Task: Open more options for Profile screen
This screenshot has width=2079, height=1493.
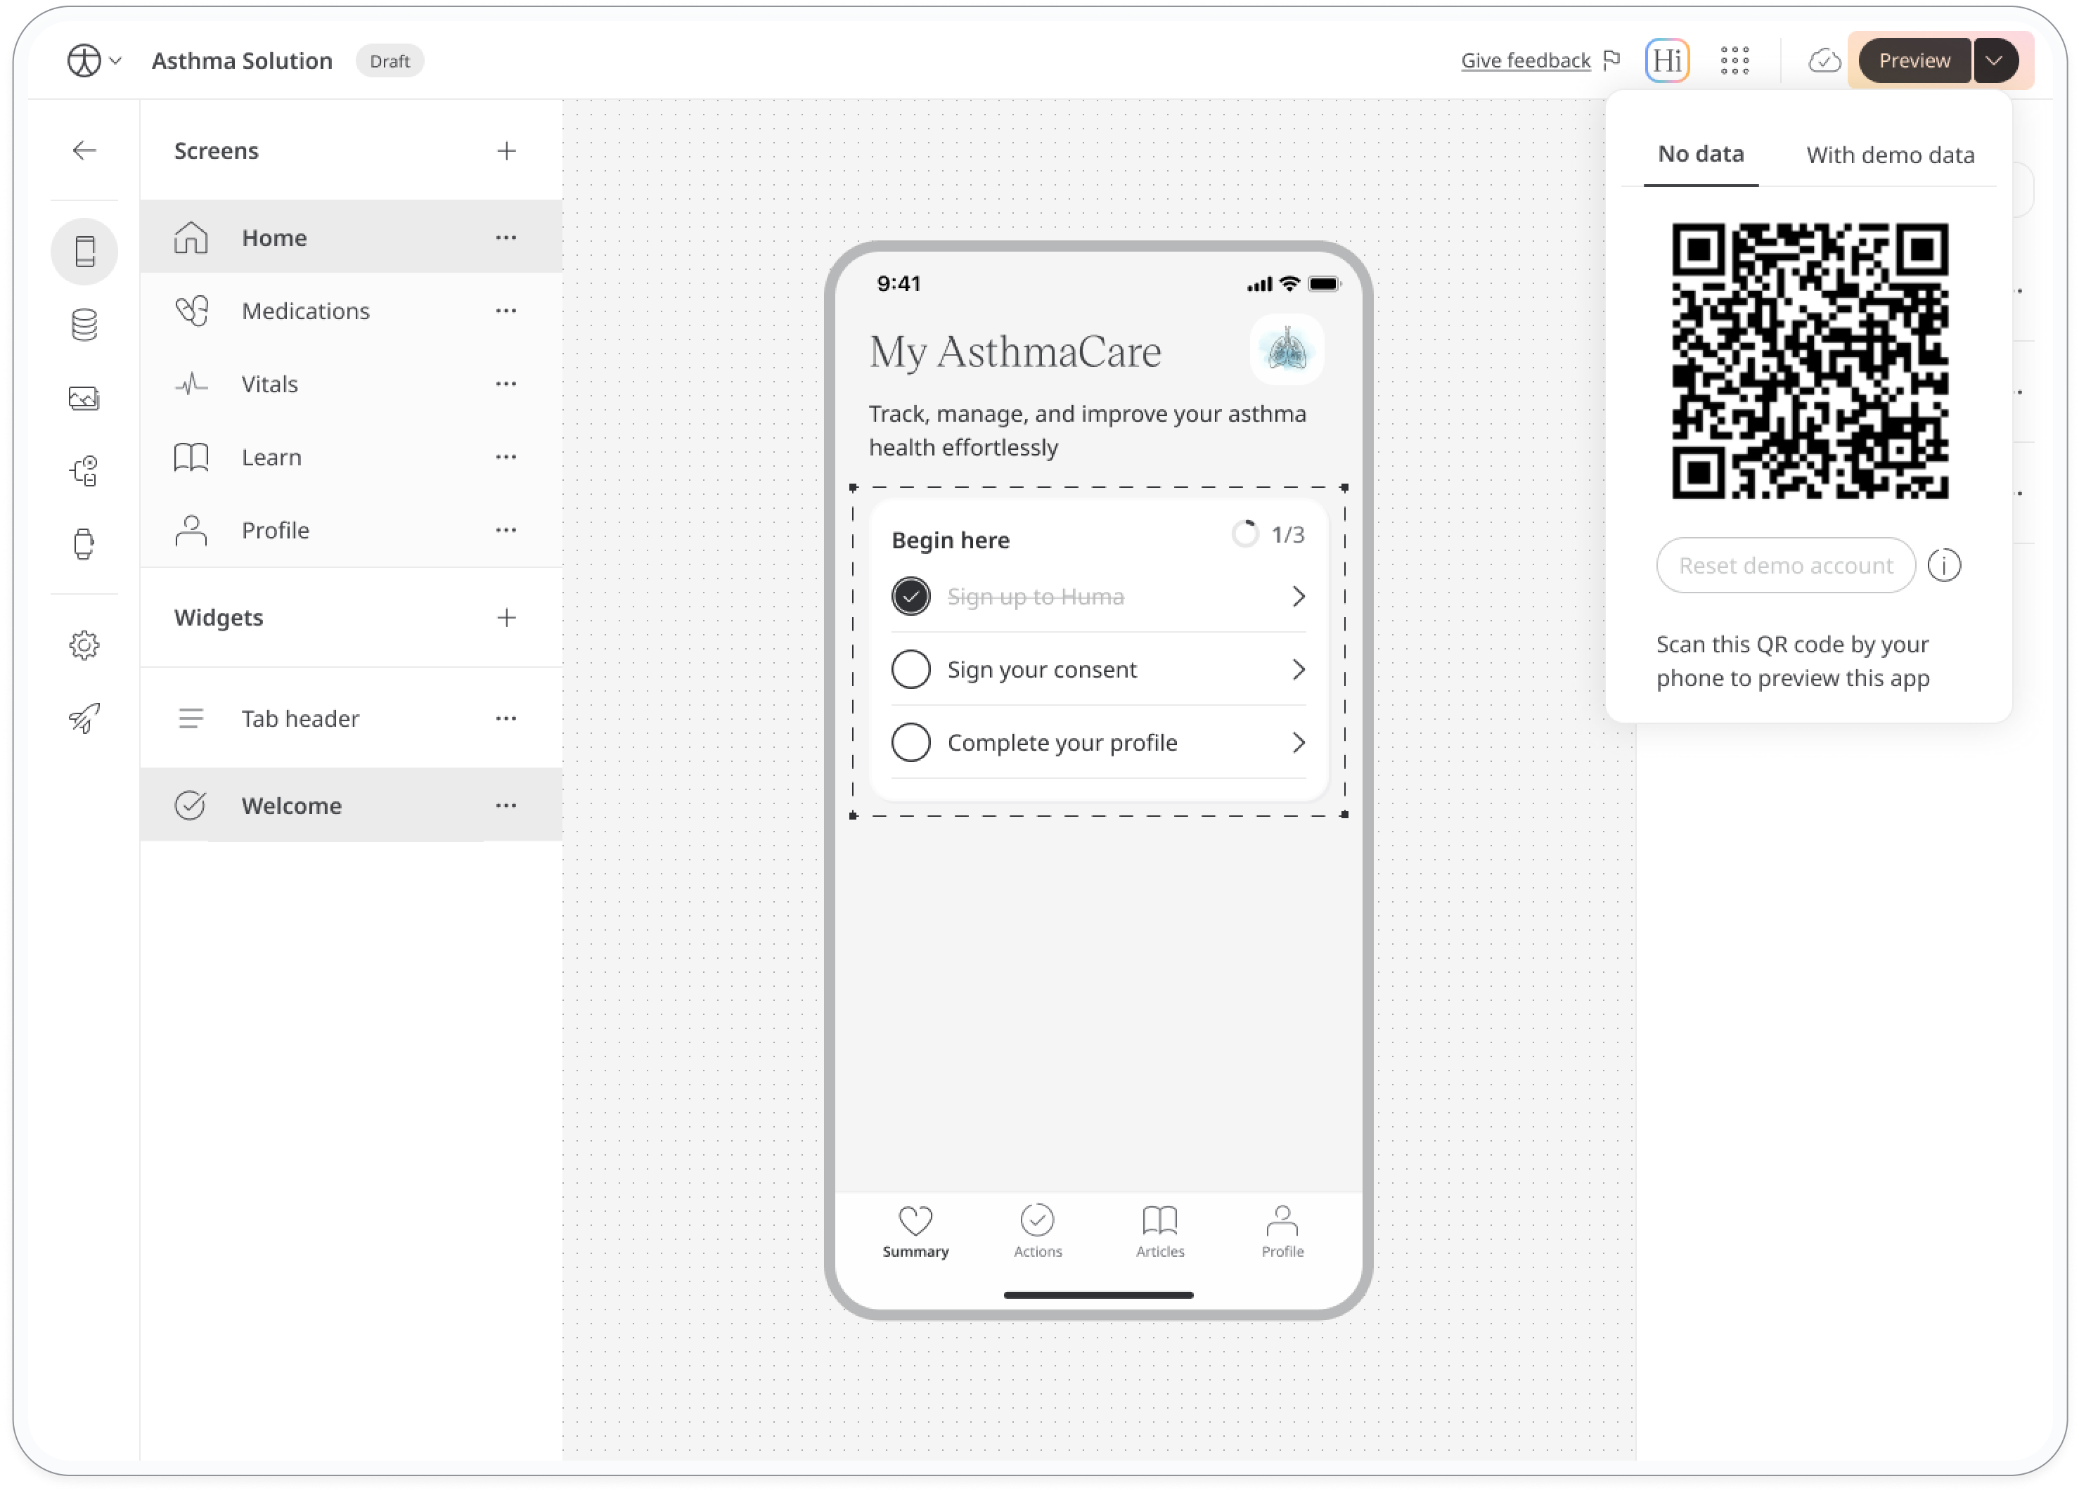Action: point(506,531)
